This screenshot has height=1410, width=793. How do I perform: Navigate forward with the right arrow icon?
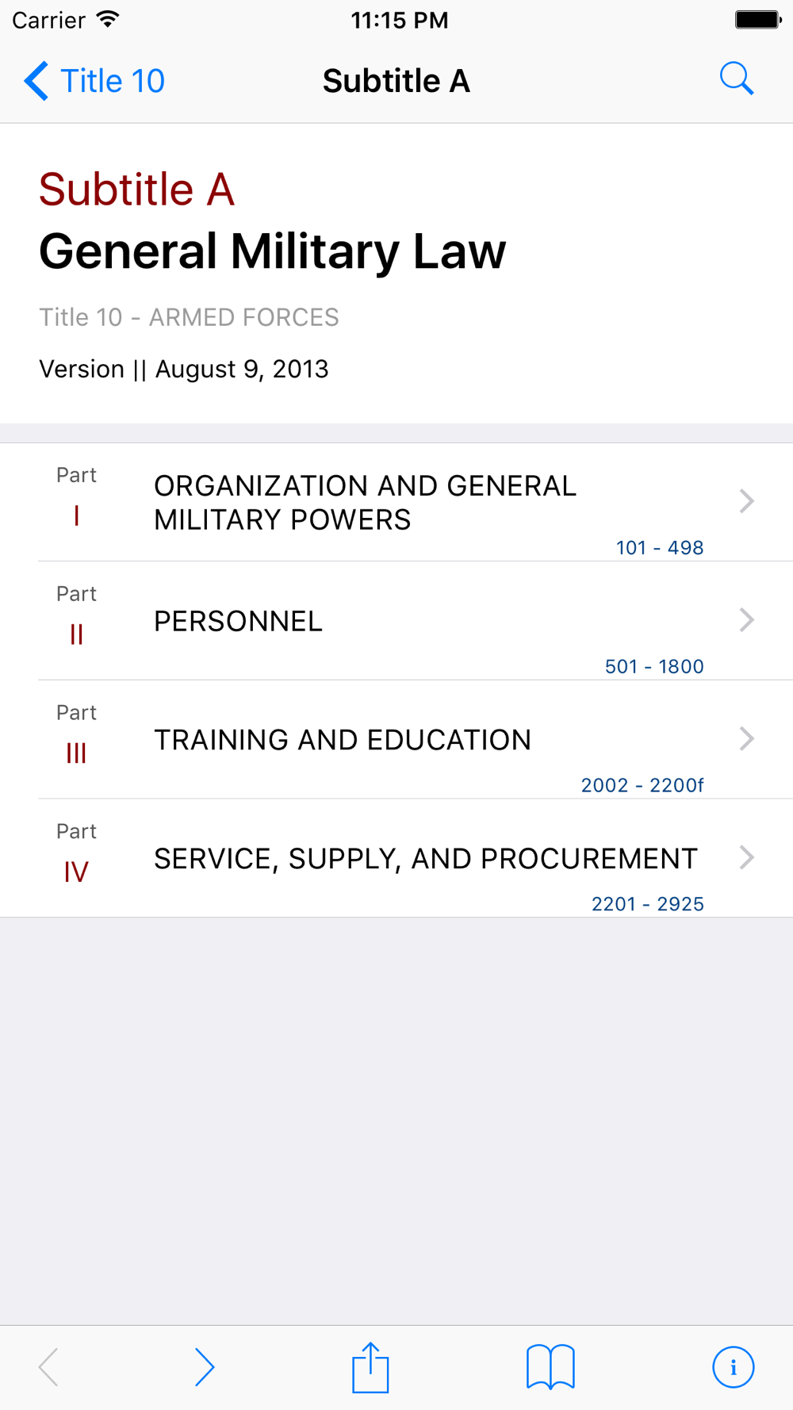pos(205,1367)
